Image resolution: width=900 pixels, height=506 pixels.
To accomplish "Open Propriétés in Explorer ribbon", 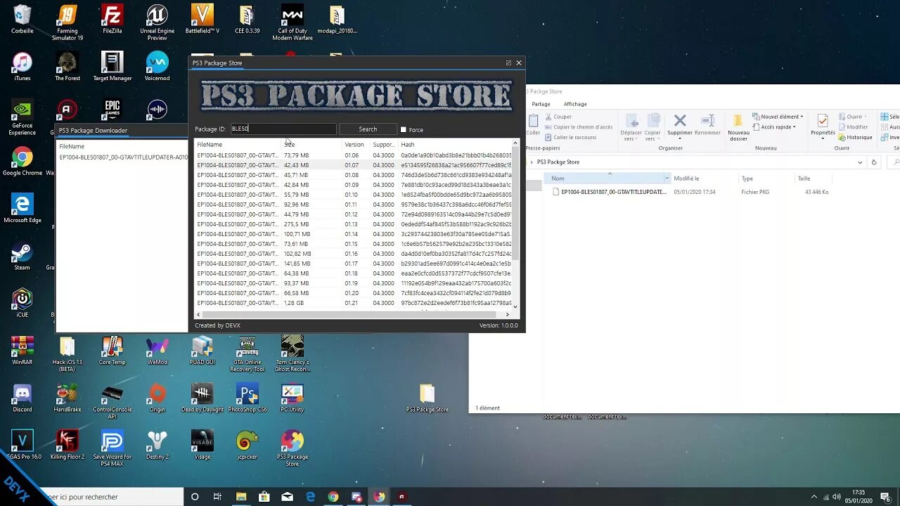I will tap(823, 125).
